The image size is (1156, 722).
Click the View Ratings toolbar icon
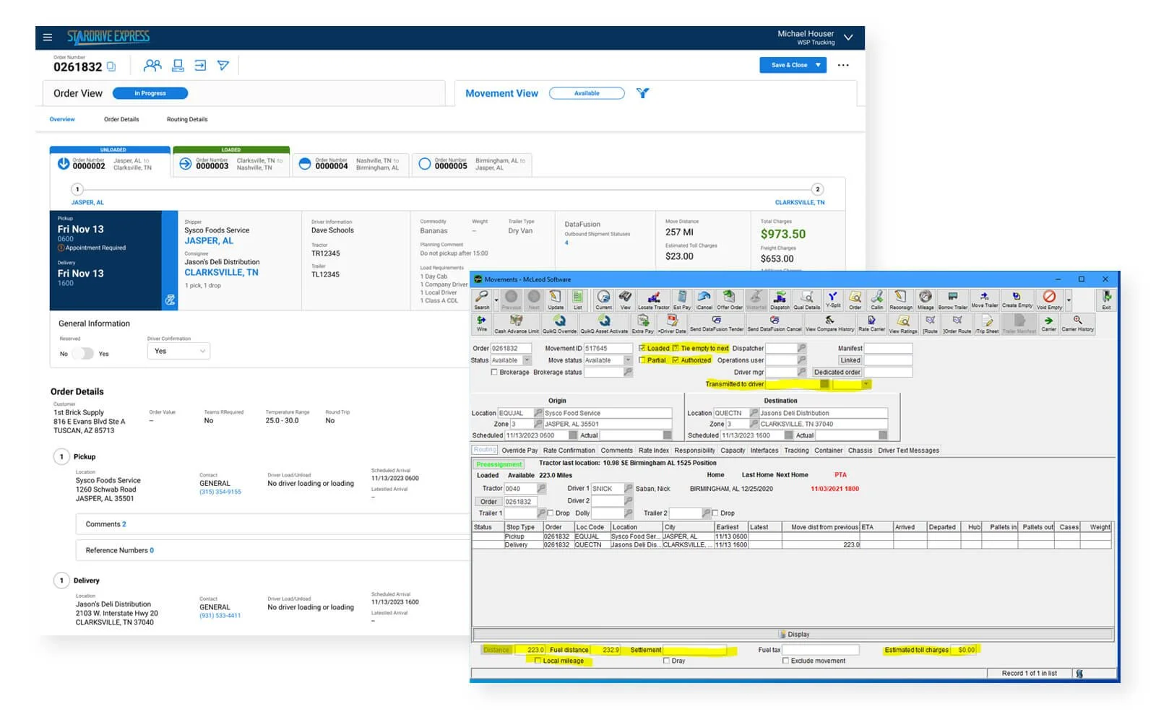point(902,323)
